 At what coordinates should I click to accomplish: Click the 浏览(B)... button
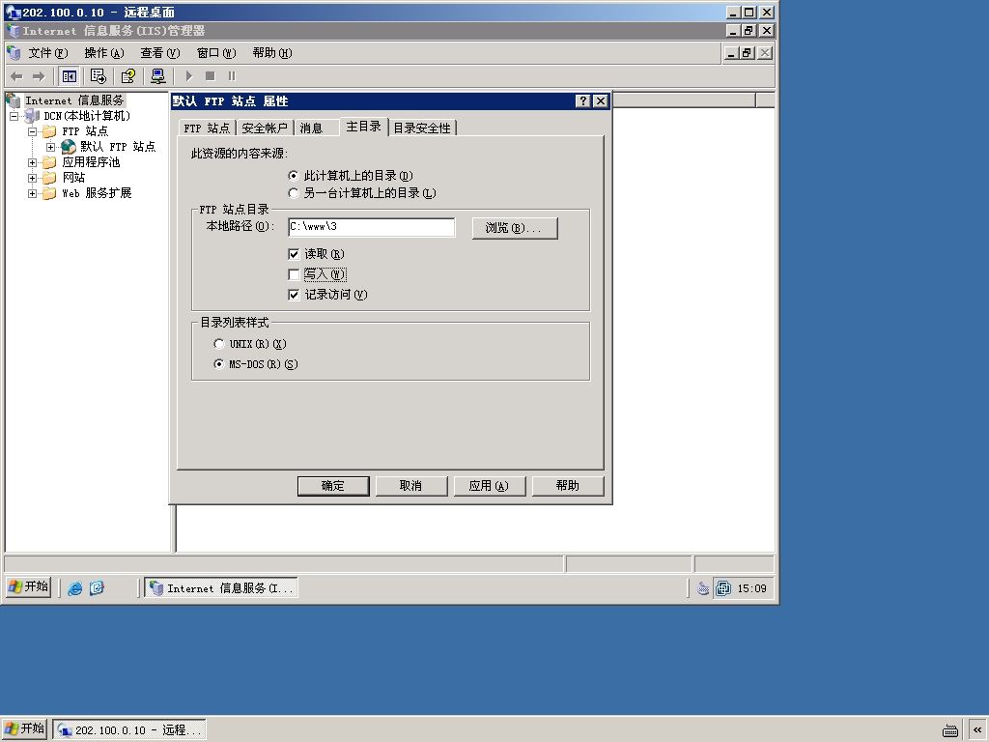coord(515,228)
